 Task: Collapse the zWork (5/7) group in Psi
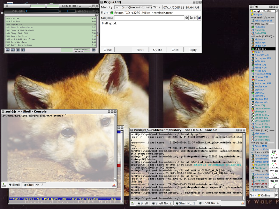click(252, 187)
